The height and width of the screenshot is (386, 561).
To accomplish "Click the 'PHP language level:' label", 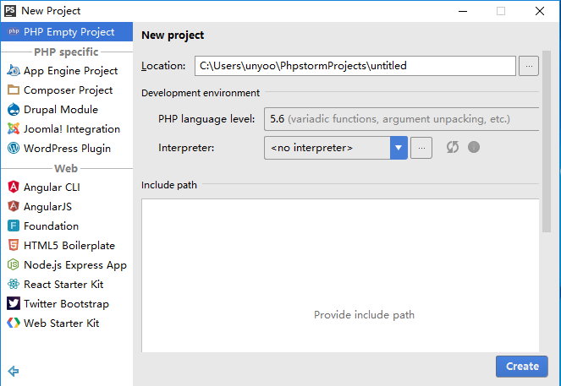I will pos(206,119).
